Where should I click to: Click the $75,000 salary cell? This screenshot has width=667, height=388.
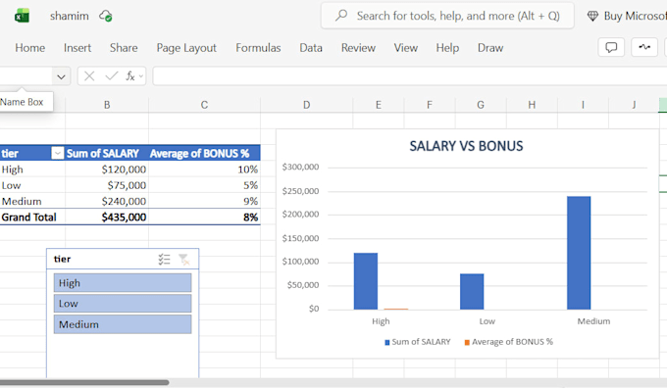[107, 185]
